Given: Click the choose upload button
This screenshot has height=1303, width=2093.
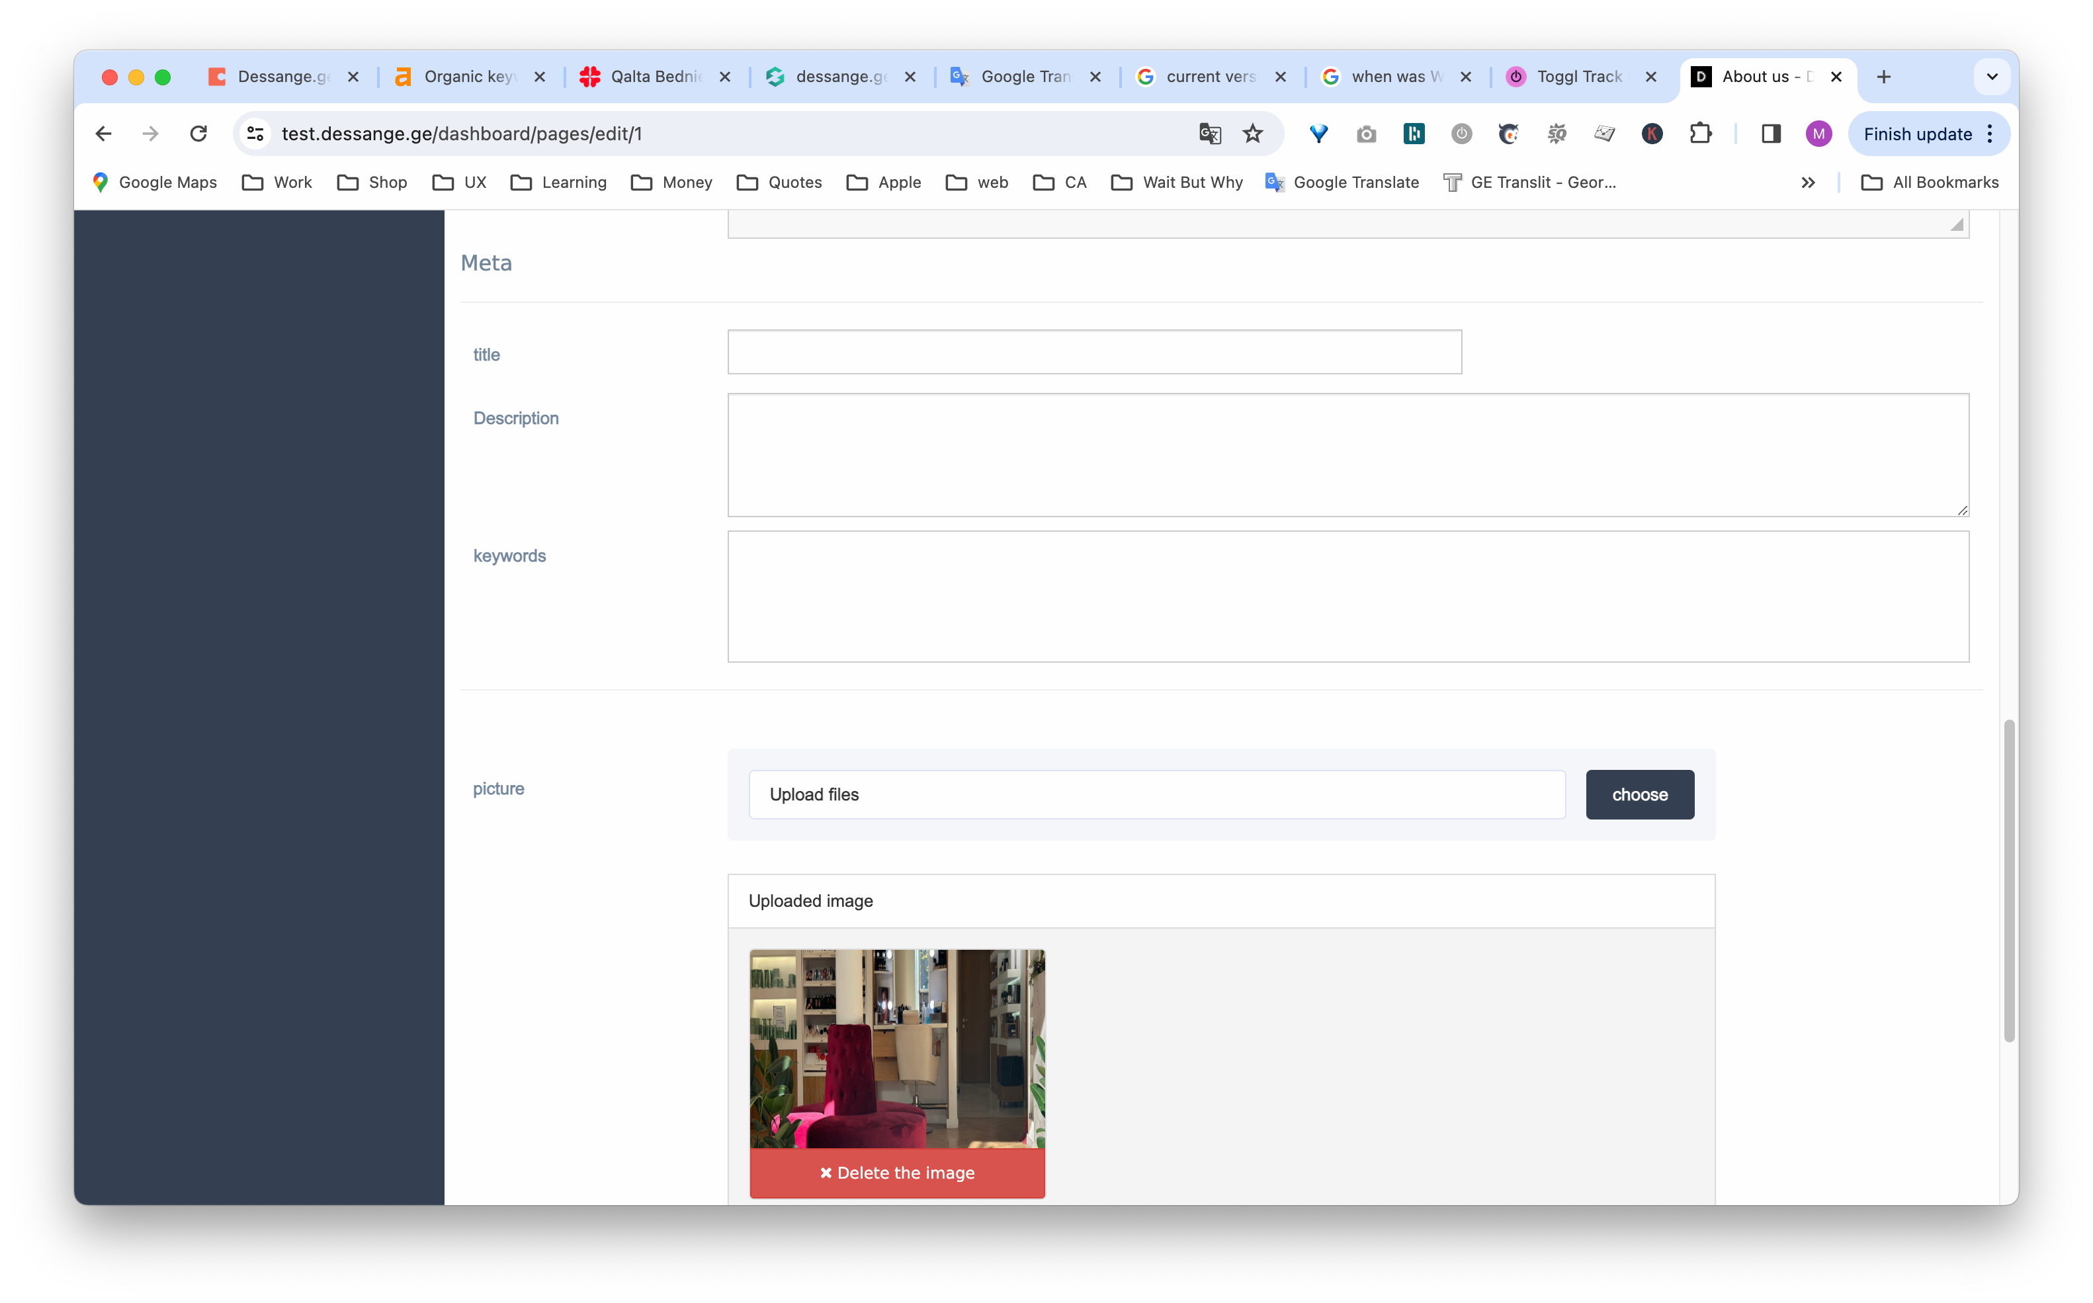Looking at the screenshot, I should click(1639, 794).
